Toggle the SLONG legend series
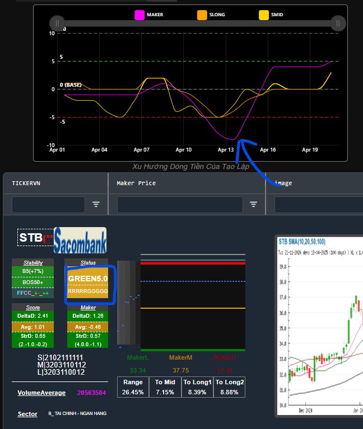This screenshot has height=429, width=363. (211, 15)
